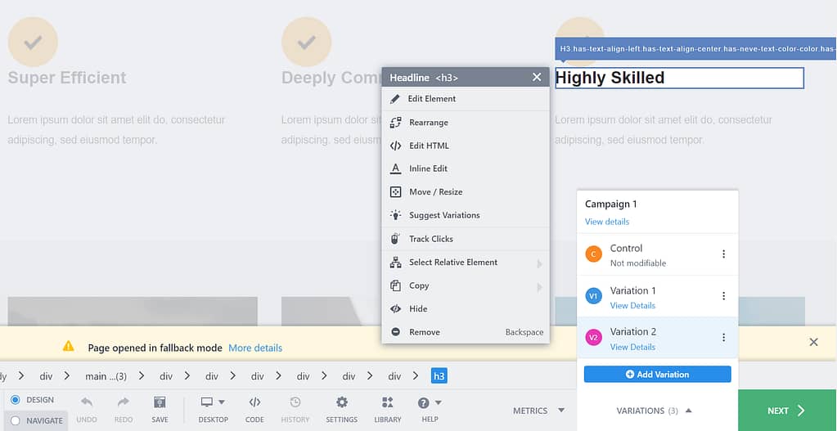Image resolution: width=837 pixels, height=431 pixels.
Task: Choose Suggest Variations menu entry
Action: 466,215
